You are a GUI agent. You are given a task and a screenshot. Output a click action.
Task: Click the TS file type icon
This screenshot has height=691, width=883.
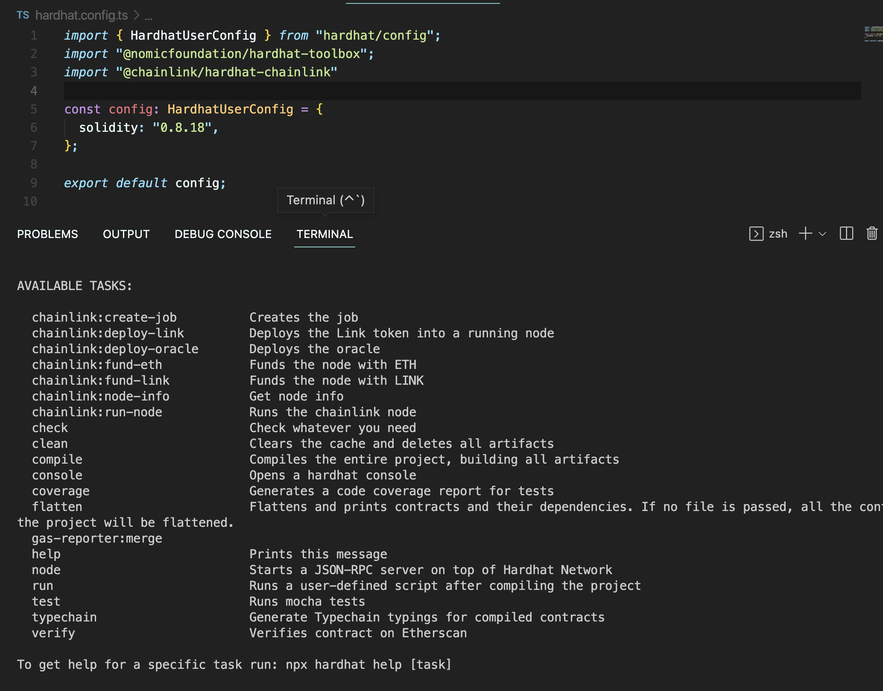click(x=23, y=15)
